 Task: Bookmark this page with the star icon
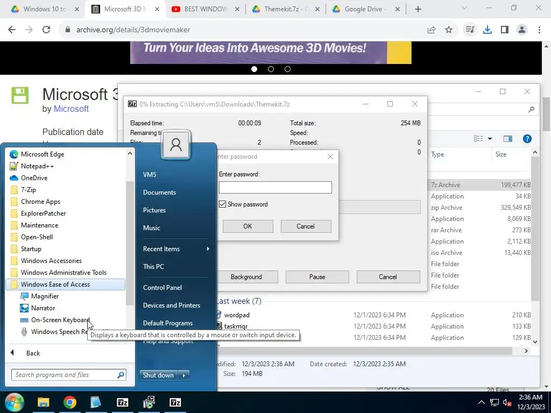click(449, 30)
